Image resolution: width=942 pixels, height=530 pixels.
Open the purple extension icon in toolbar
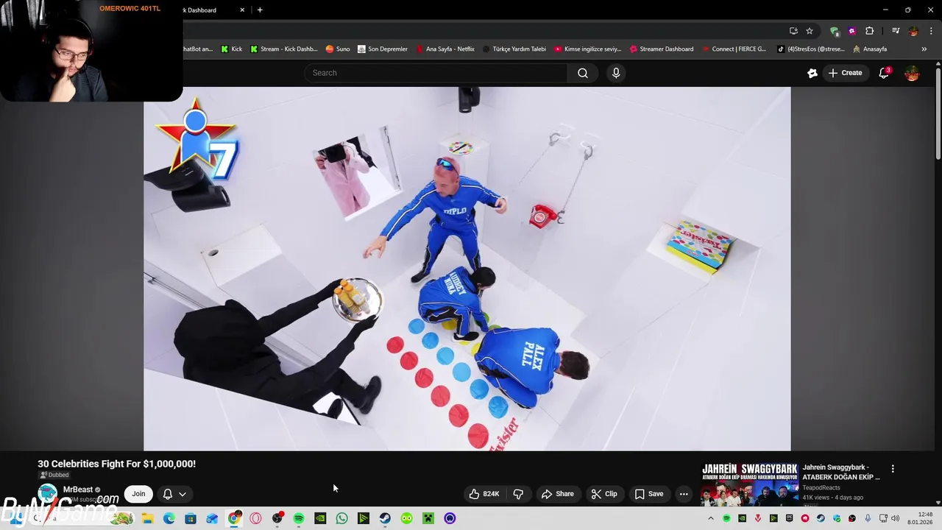[851, 31]
